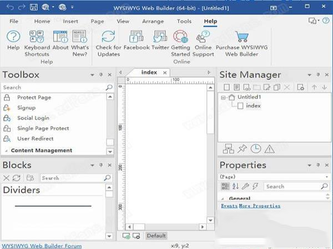Open the Twitter page button
The width and height of the screenshot is (333, 249).
tap(160, 40)
